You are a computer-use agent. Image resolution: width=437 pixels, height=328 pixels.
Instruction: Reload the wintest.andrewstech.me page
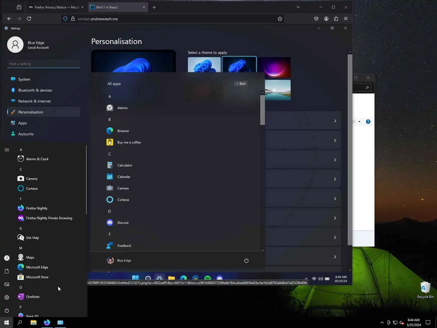[29, 19]
